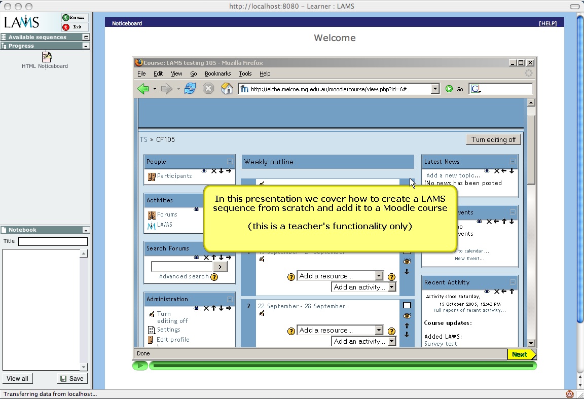Toggle eye icon for week 22 September

(x=407, y=316)
